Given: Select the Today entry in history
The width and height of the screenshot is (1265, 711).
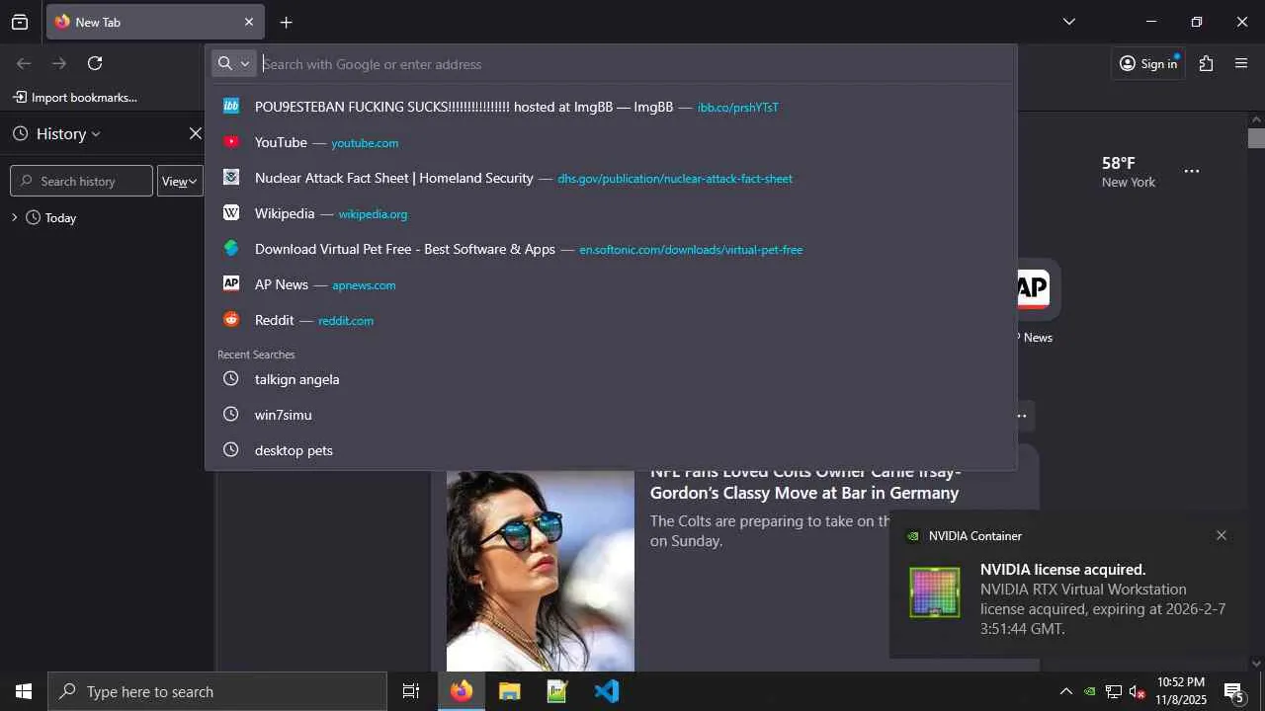Looking at the screenshot, I should coord(60,217).
